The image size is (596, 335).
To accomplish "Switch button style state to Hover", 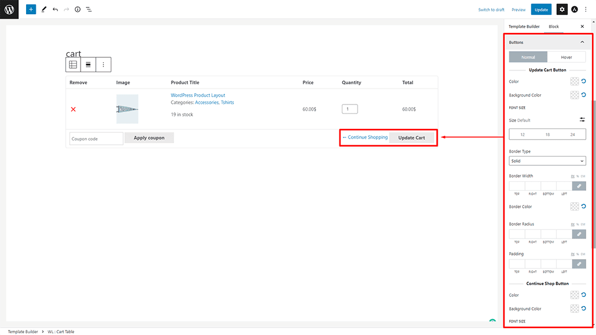I will click(x=566, y=57).
